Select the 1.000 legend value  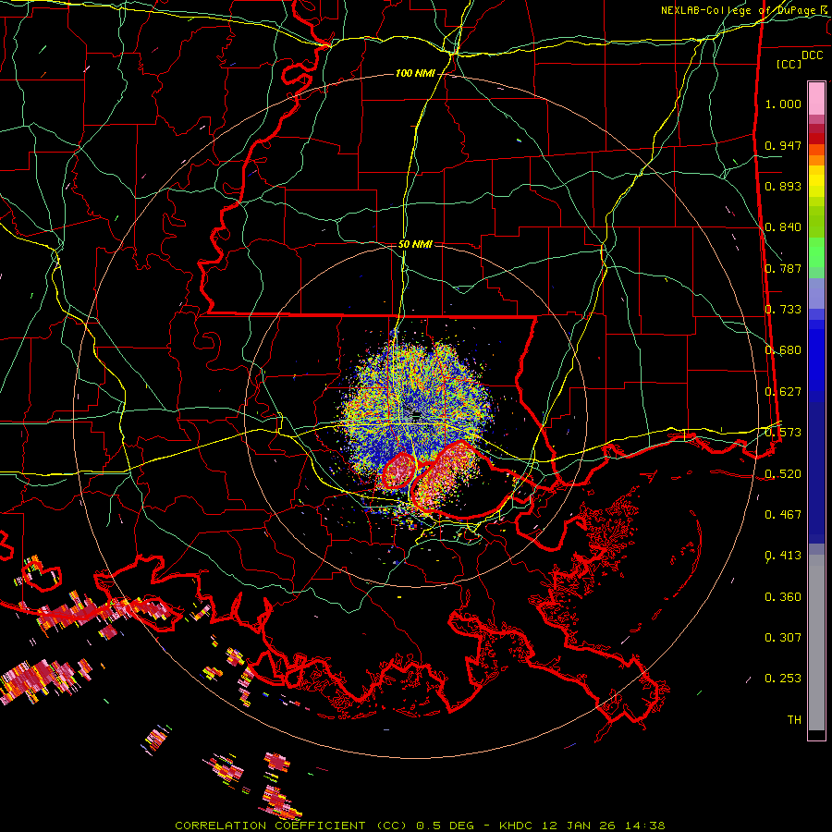pos(783,104)
